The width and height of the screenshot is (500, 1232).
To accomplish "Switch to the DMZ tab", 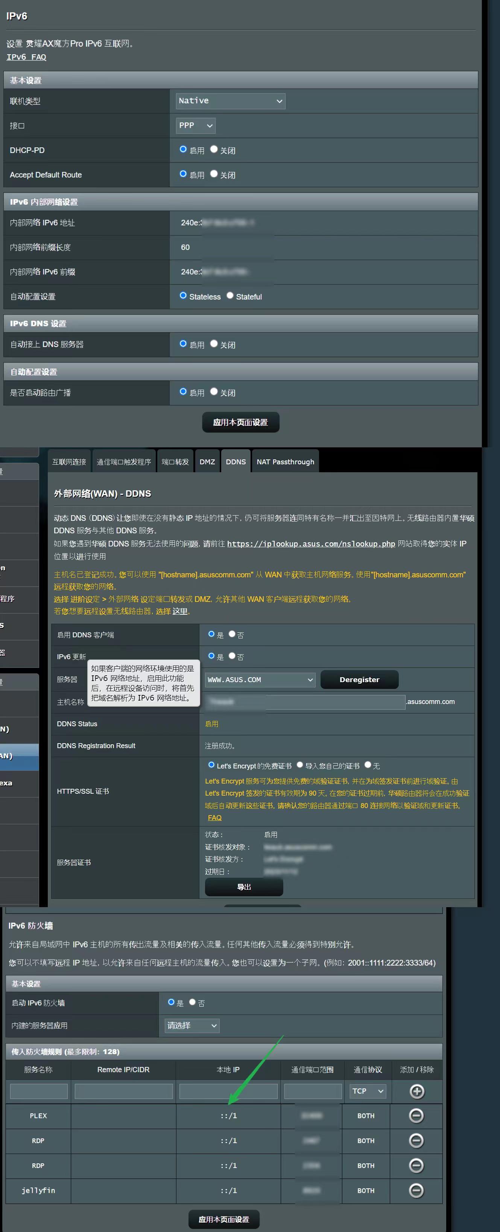I will (207, 462).
